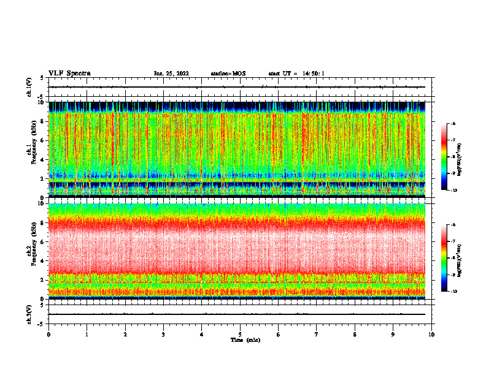Viewport: 486px width, 375px height.
Task: Click the time axis tick label '4'
Action: [202, 335]
